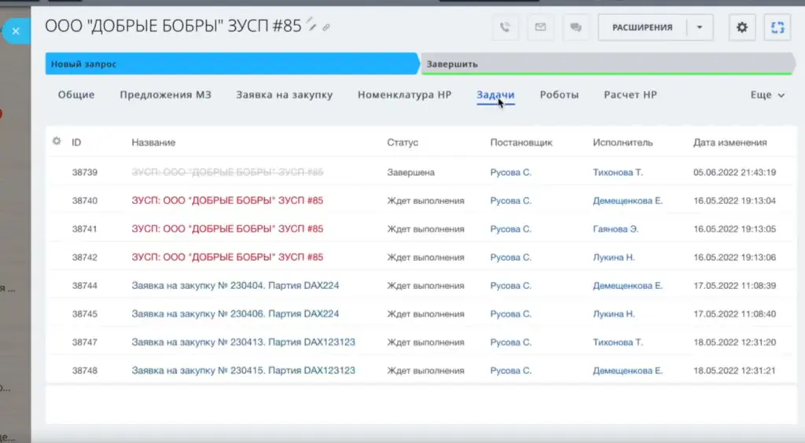This screenshot has height=443, width=805.
Task: Click the fullscreen expand icon
Action: (x=777, y=27)
